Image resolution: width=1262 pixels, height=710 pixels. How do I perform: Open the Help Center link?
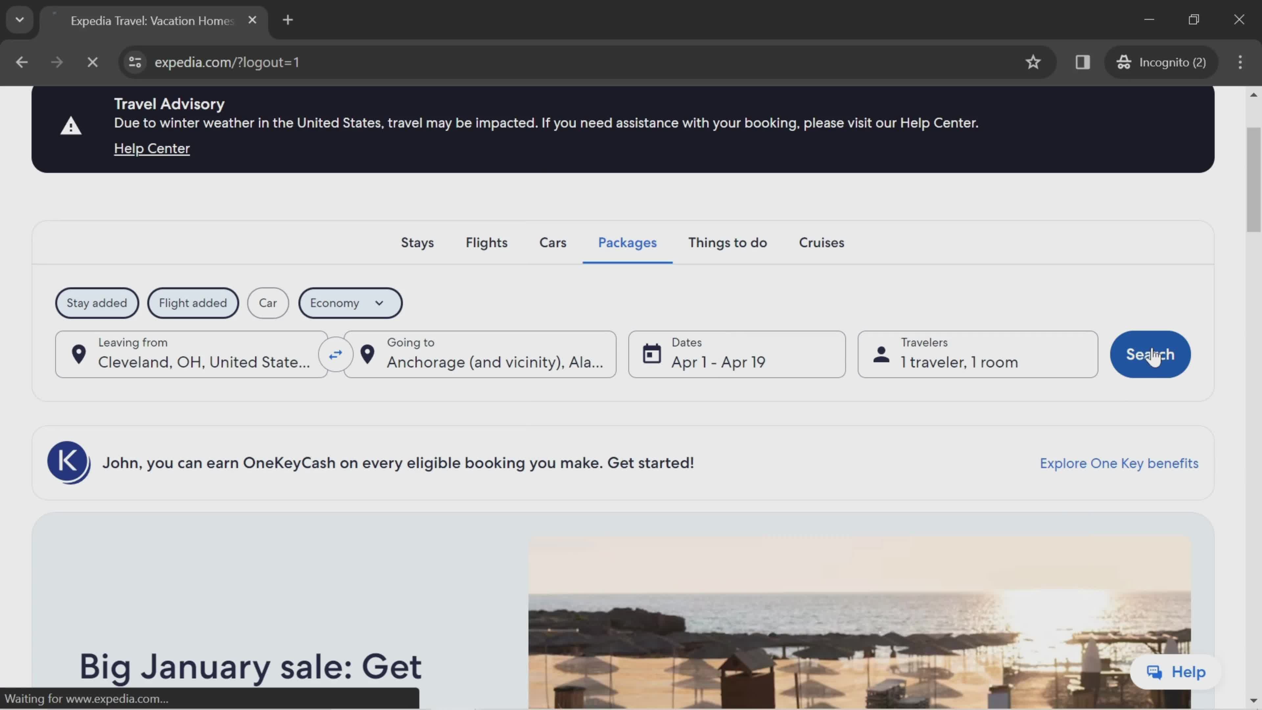coord(152,149)
